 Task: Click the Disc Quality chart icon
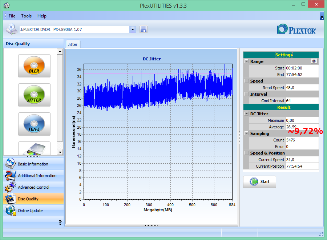pos(11,199)
